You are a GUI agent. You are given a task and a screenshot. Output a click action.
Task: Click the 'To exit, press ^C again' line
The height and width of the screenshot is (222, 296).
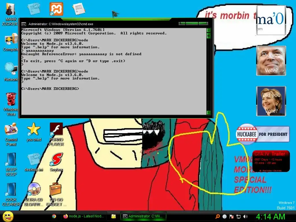(73, 61)
